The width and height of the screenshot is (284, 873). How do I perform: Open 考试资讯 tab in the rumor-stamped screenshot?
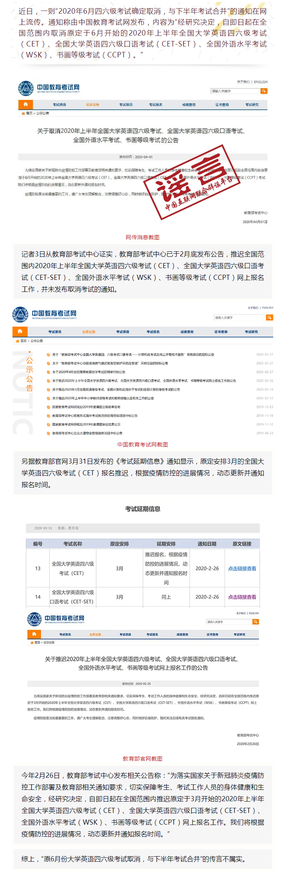(60, 105)
